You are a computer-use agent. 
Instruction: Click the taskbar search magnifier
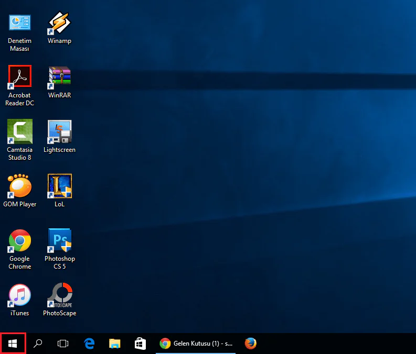coord(38,344)
